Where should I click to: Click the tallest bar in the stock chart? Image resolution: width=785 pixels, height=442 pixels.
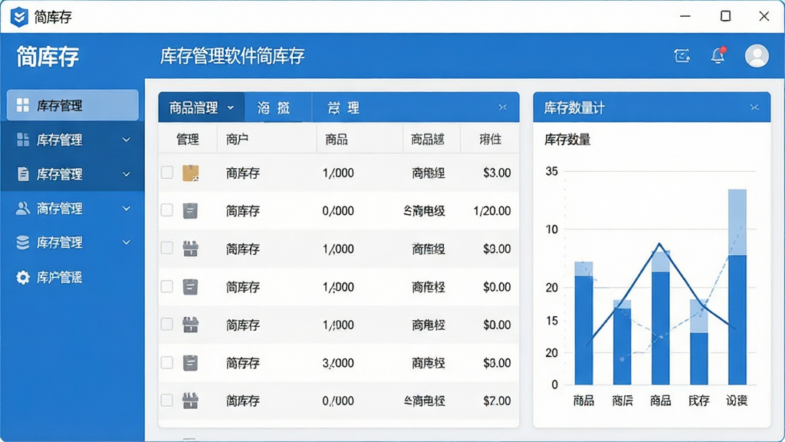point(737,287)
